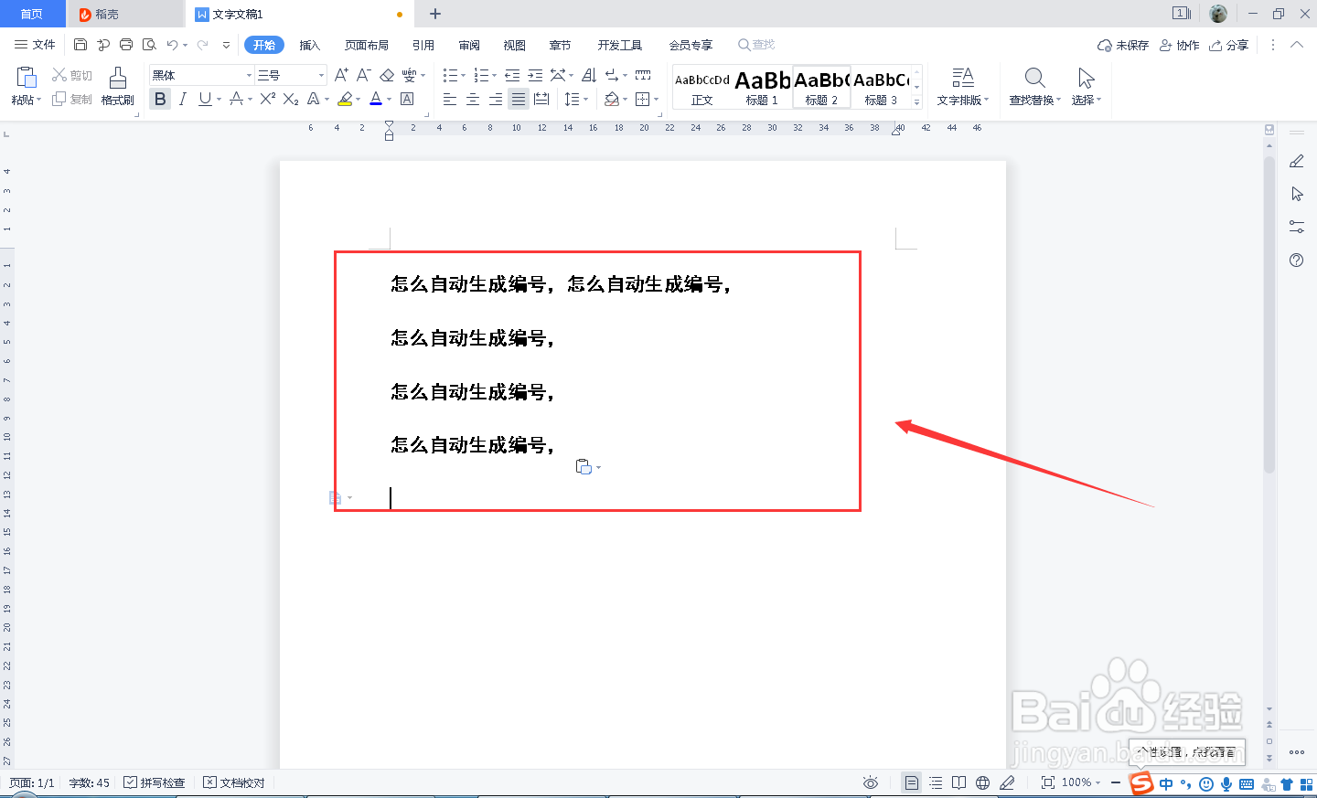Open the font size dropdown
Viewport: 1317px width, 798px height.
coord(320,74)
